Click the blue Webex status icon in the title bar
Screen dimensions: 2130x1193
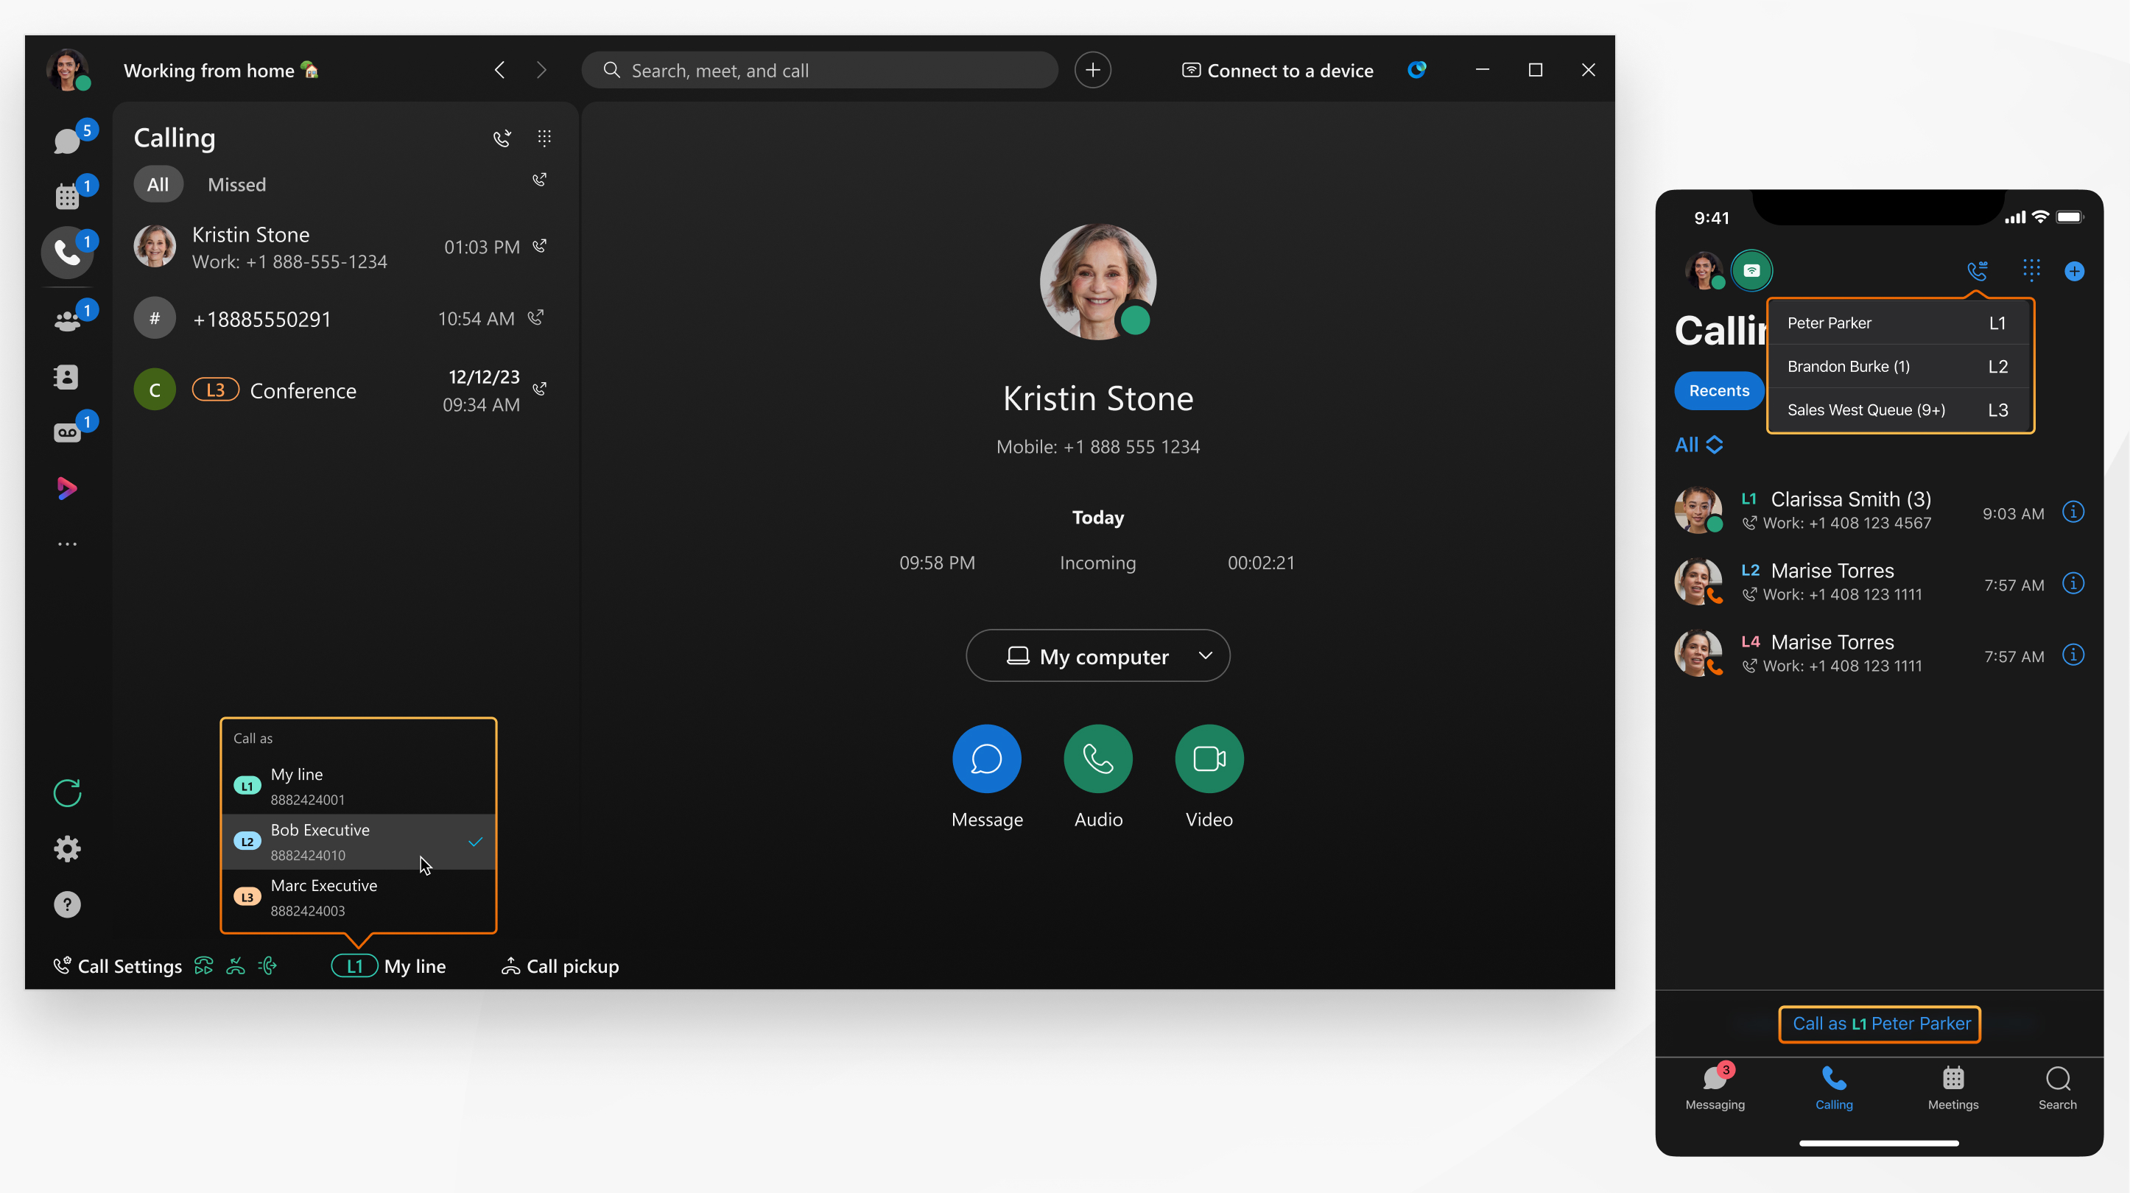(1416, 70)
